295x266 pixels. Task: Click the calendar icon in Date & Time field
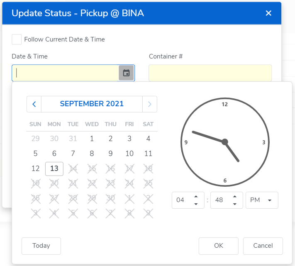[x=126, y=73]
